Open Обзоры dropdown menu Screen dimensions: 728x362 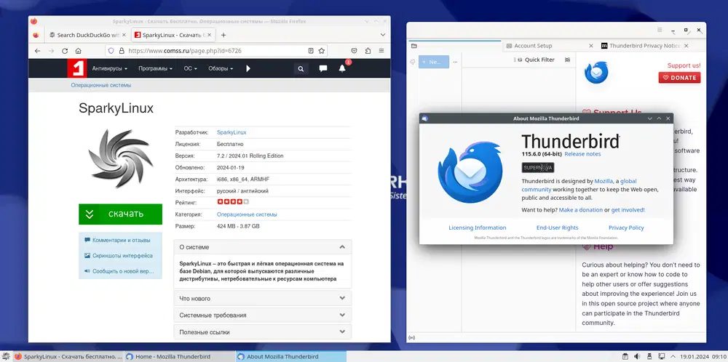click(x=221, y=68)
